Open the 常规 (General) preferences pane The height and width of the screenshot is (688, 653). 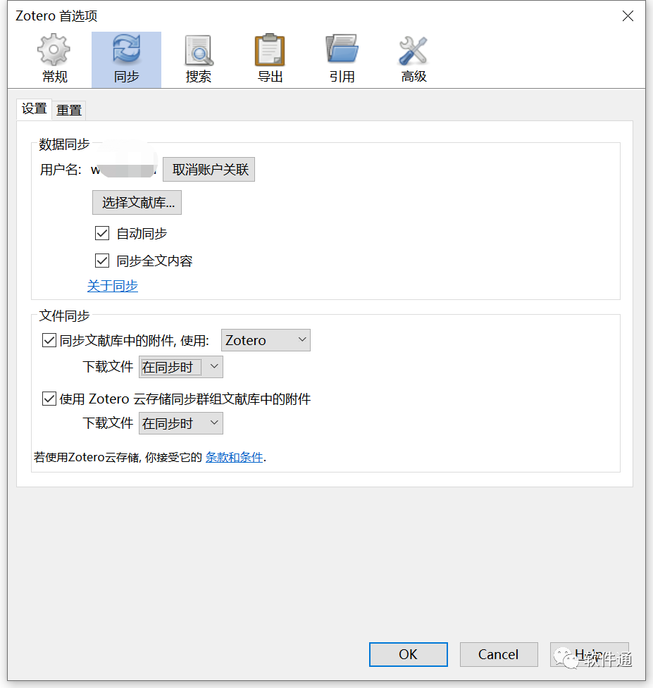(x=54, y=59)
